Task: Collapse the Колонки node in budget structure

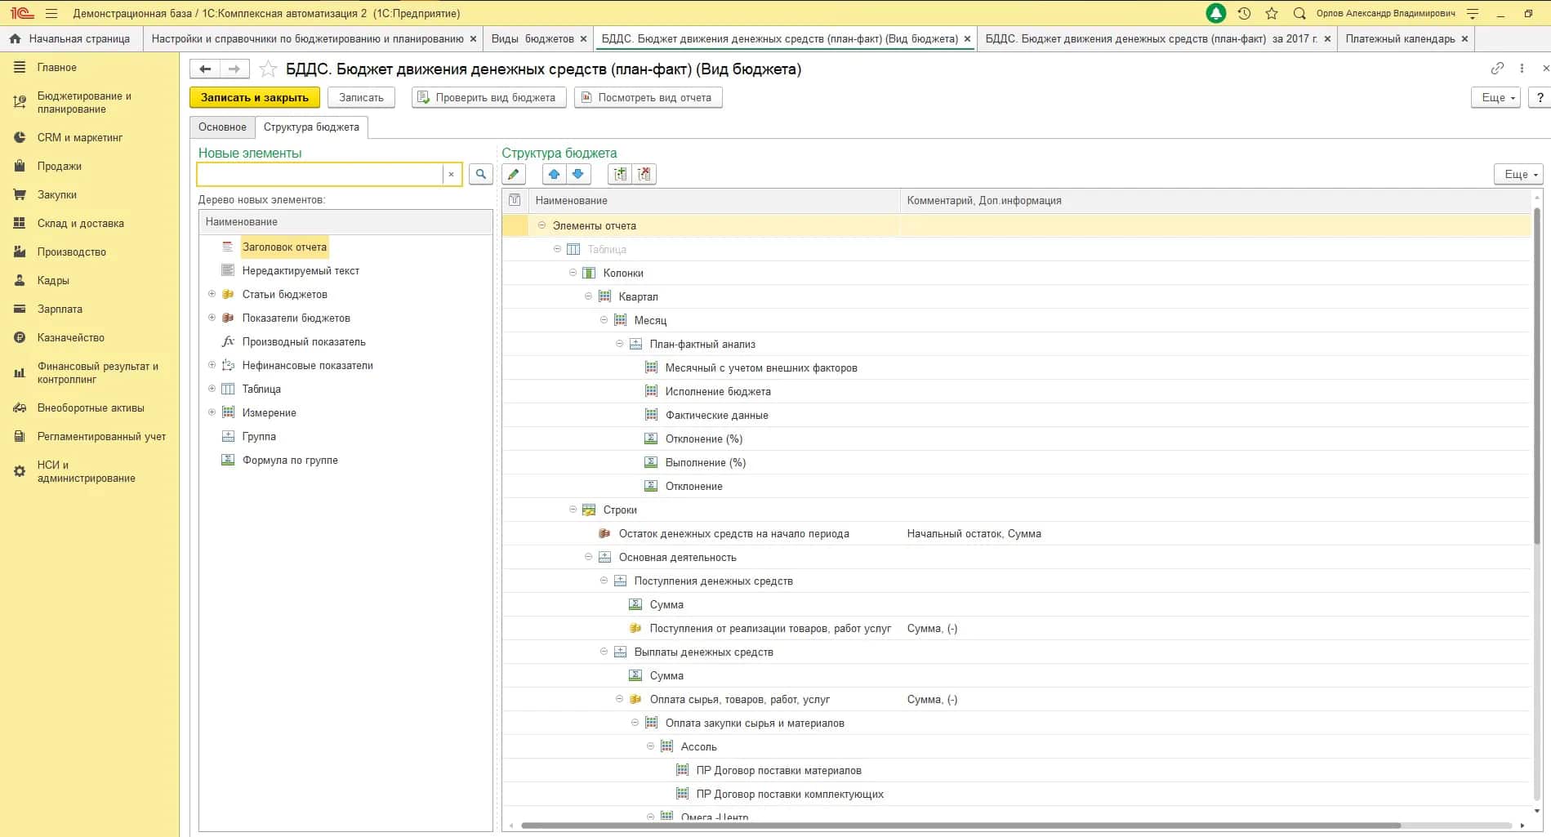Action: pyautogui.click(x=573, y=273)
